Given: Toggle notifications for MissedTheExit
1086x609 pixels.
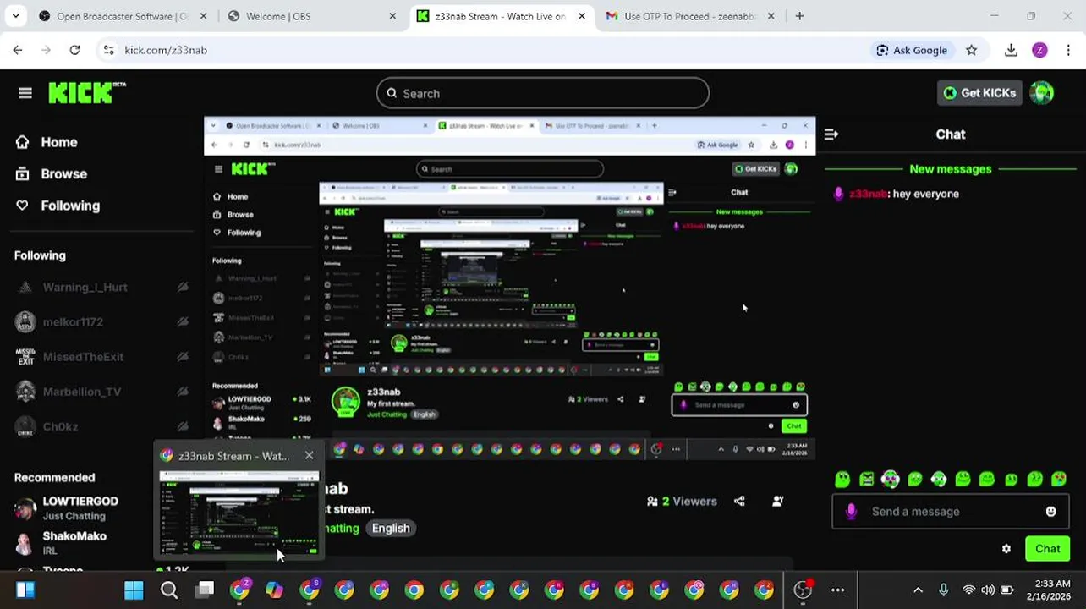Looking at the screenshot, I should coord(183,357).
